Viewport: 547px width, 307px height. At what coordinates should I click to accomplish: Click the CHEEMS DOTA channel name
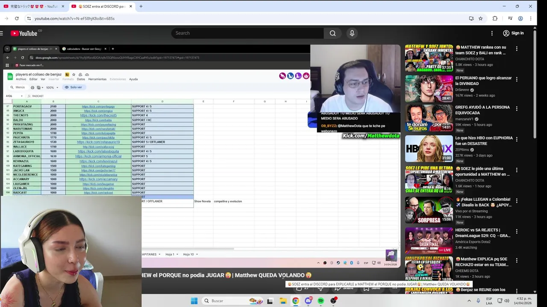tap(467, 271)
